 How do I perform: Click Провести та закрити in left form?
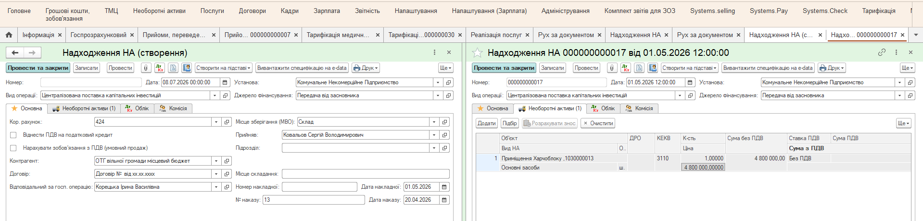tap(38, 68)
